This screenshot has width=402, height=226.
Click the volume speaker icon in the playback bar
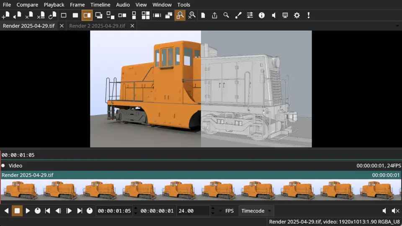coord(384,211)
